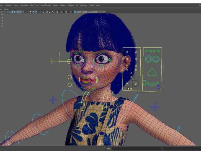This screenshot has height=151, width=201.
Task: Click the gamma value field 1.00
Action: coord(70,12)
